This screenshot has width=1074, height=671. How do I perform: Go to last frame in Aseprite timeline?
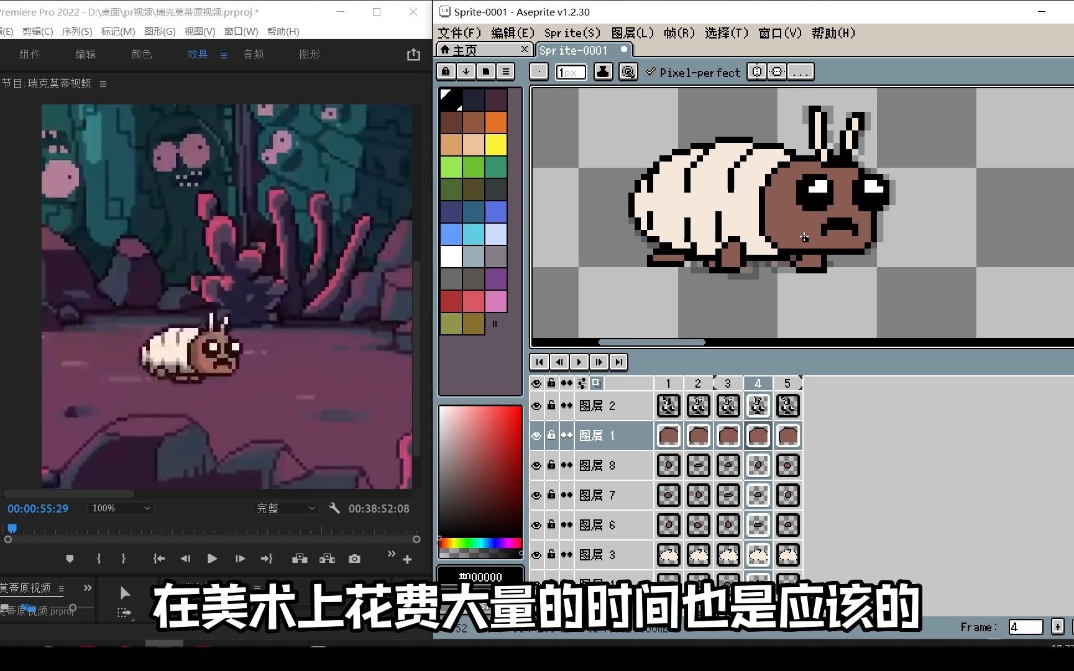tap(619, 362)
